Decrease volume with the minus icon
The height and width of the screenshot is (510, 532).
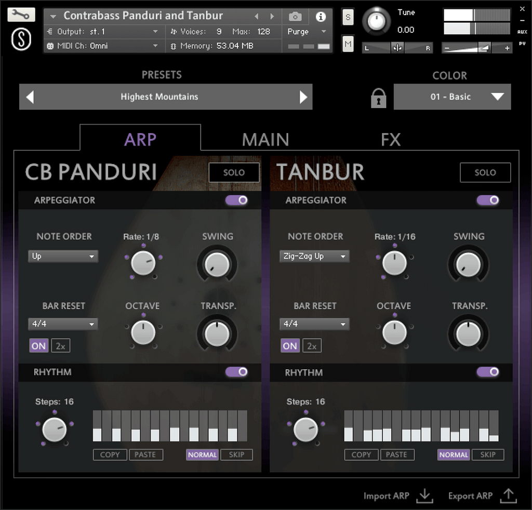(x=447, y=48)
